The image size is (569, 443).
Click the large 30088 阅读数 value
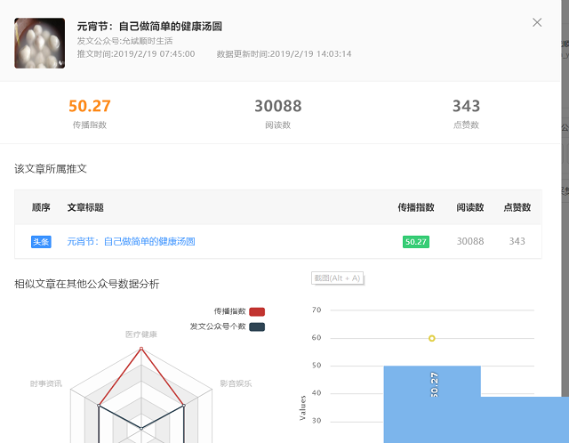pos(278,106)
